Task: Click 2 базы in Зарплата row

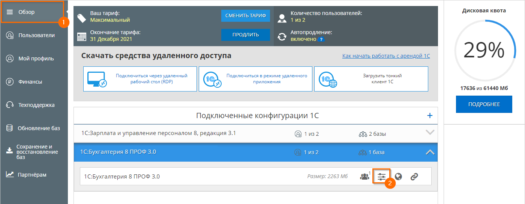Action: [x=377, y=134]
